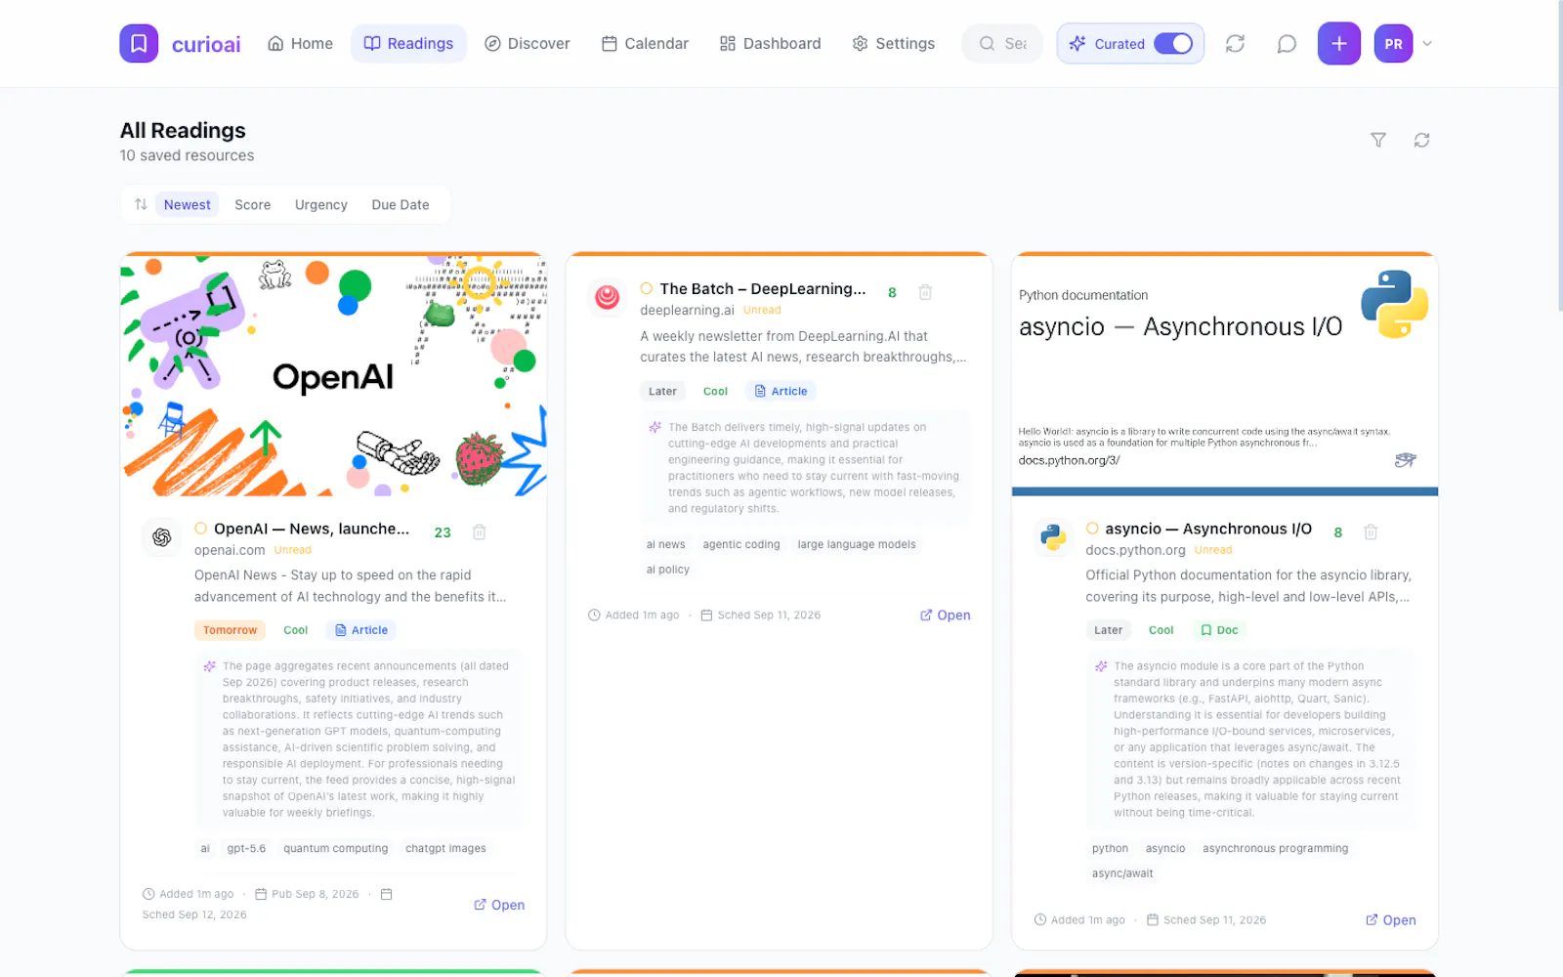Click the Python favicon on asyncio card

(x=1053, y=537)
